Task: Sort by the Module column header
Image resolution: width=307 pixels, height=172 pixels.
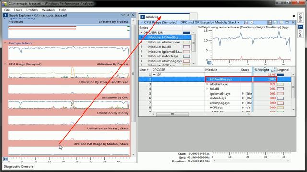Action: 223,70
